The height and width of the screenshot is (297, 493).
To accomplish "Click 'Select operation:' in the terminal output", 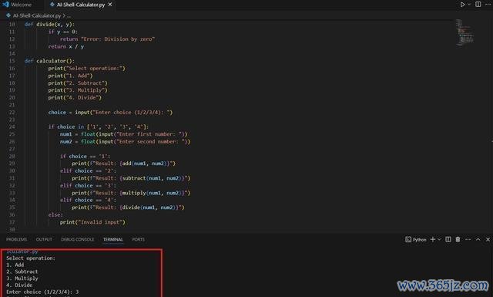I will [31, 258].
